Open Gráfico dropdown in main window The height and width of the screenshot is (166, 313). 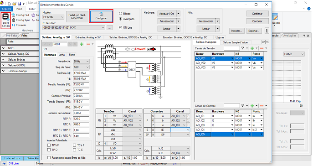[294, 54]
